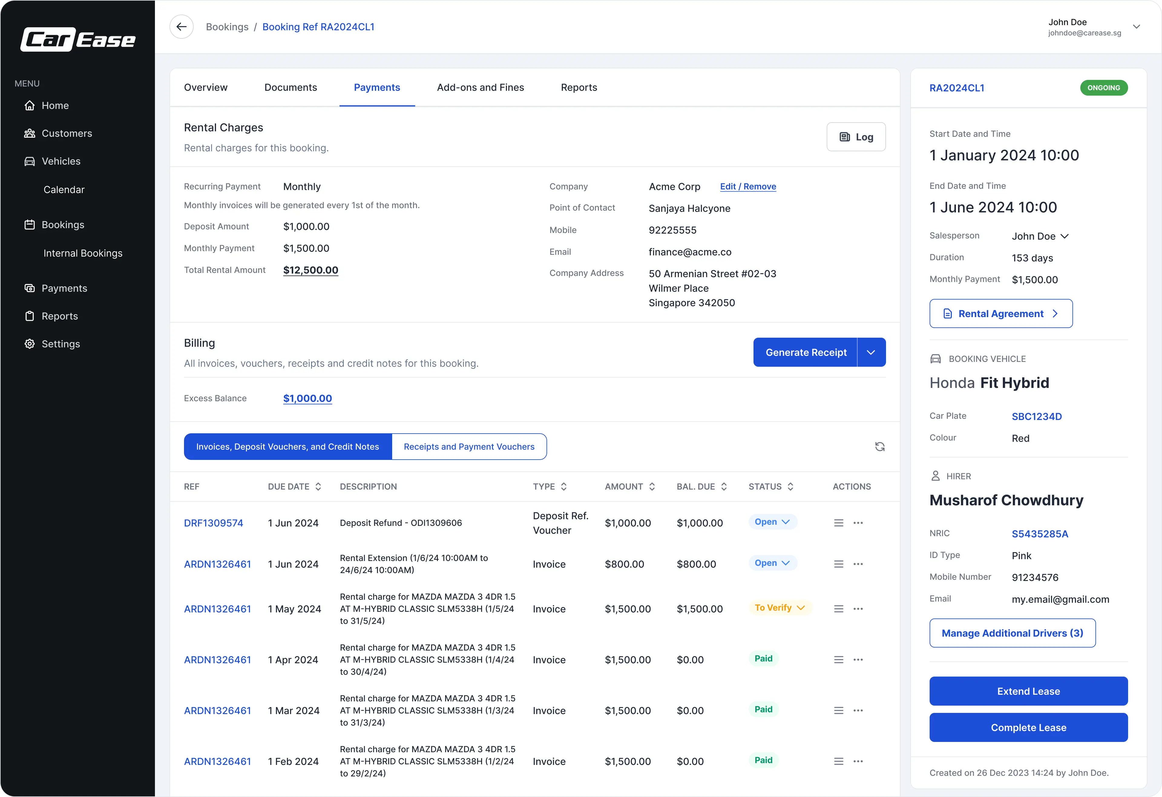
Task: Open three-dot actions for 1 Apr 2024 row
Action: 858,660
